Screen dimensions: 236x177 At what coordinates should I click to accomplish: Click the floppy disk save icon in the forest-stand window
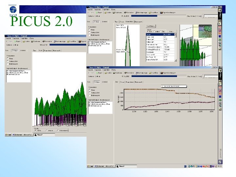coord(32,41)
